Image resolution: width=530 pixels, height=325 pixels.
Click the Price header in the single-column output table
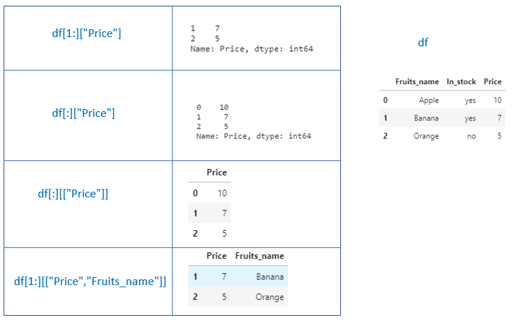click(x=216, y=172)
